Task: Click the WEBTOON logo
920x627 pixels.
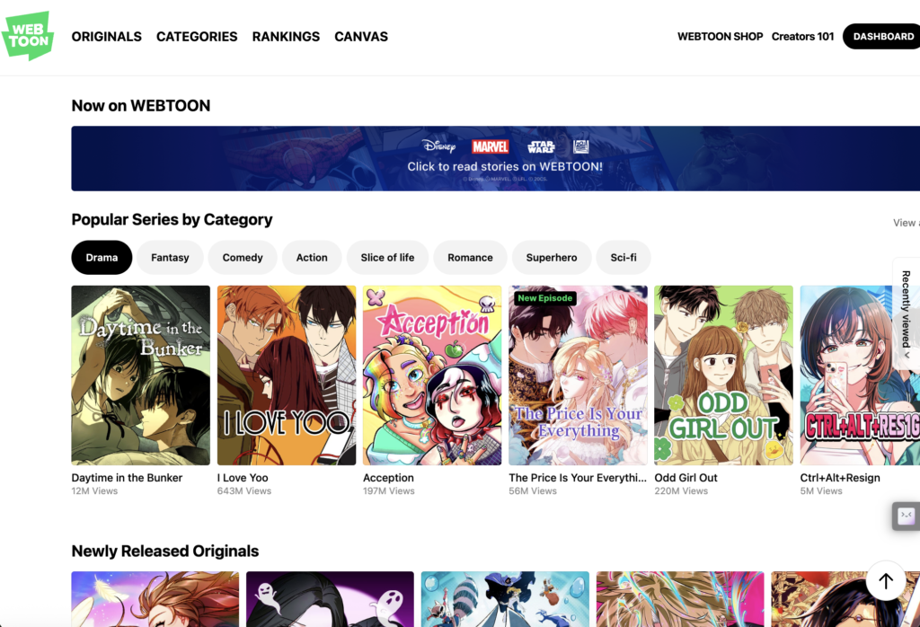Action: click(28, 36)
